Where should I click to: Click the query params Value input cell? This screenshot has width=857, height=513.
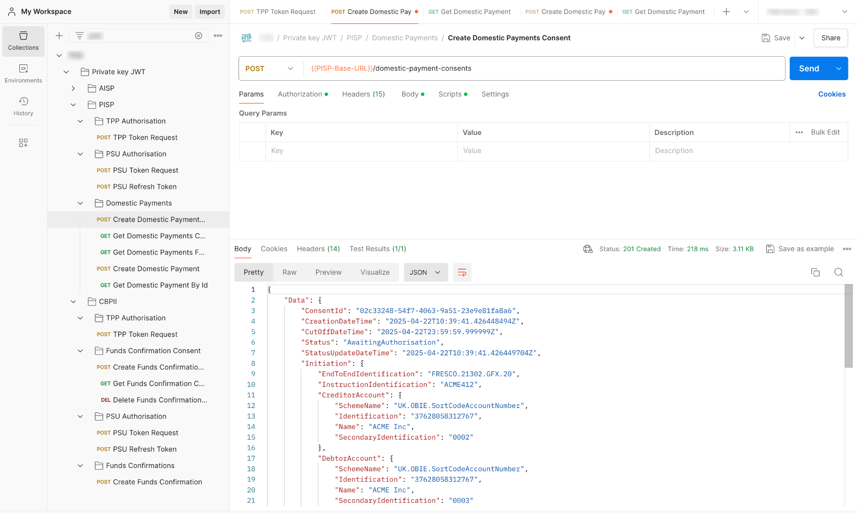pyautogui.click(x=553, y=151)
